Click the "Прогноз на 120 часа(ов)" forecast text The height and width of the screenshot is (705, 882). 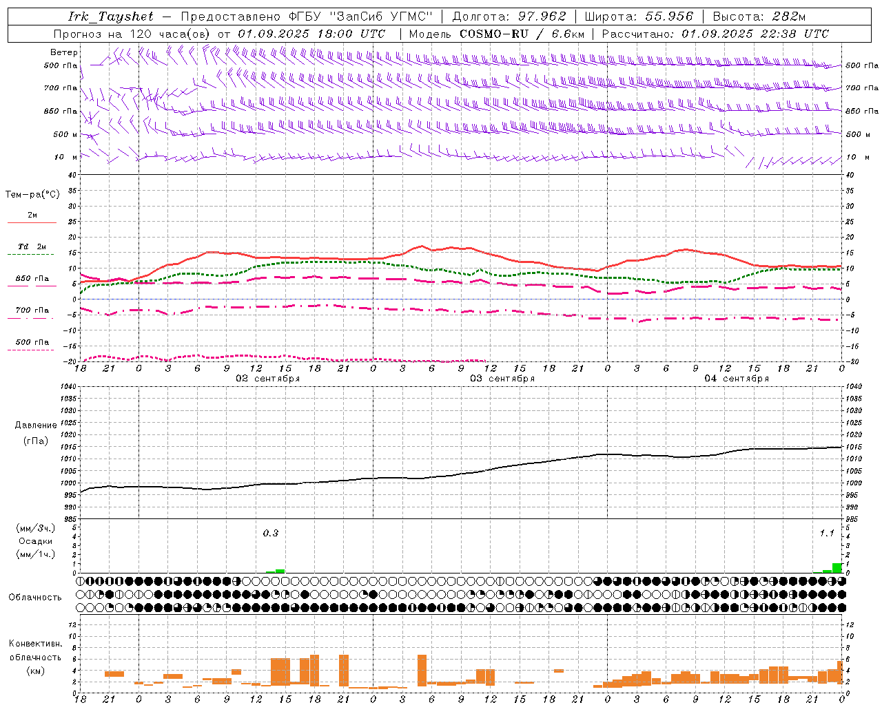coord(132,34)
